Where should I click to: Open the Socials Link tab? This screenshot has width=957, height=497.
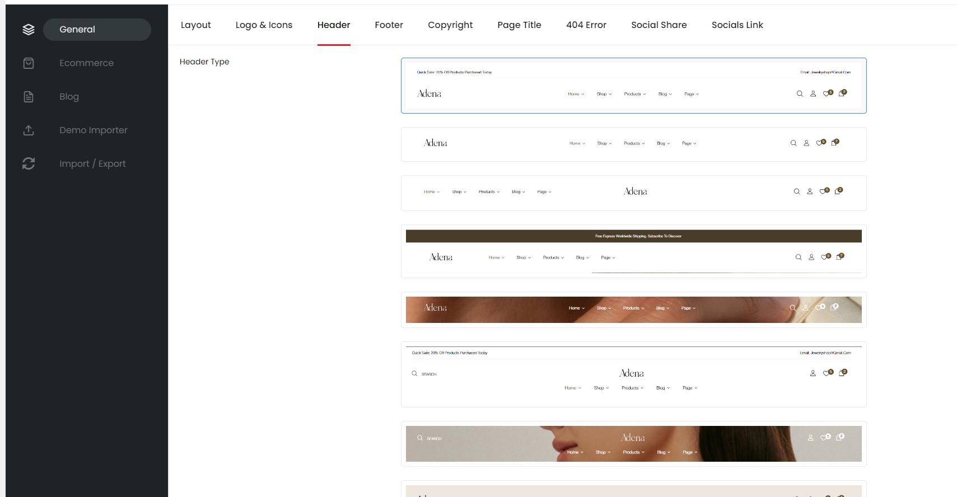737,25
